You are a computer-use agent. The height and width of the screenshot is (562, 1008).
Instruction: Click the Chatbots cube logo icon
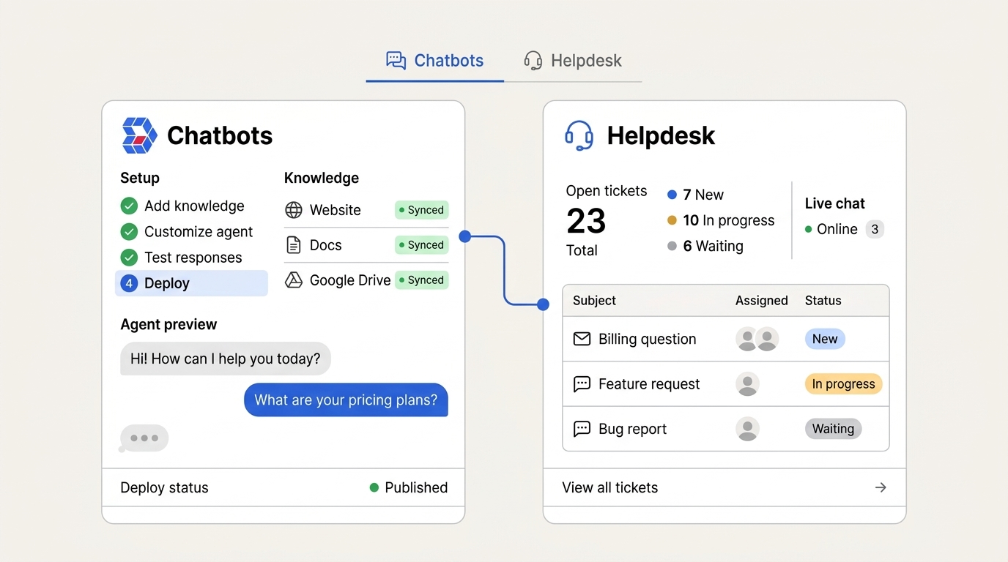point(139,135)
